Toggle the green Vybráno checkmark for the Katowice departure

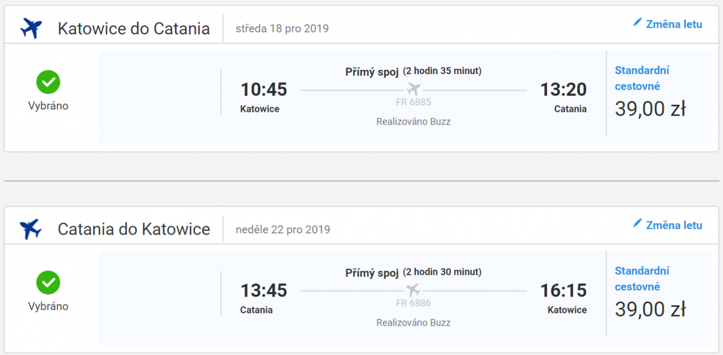click(48, 82)
